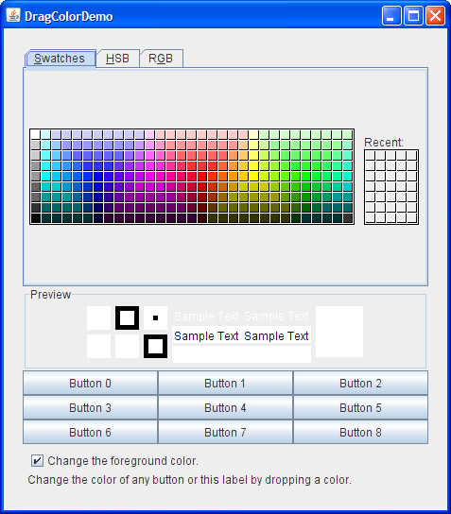Click the 'dropping a color' instruction label

(x=190, y=480)
